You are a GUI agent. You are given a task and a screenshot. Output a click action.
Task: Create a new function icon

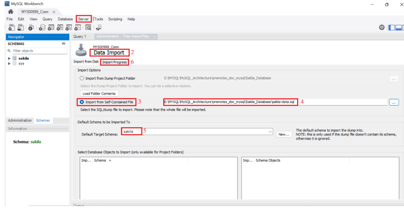[x=78, y=27]
